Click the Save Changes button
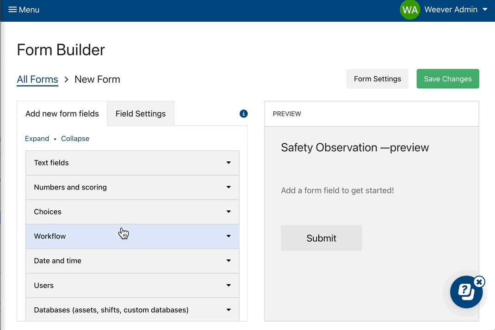Screen dimensions: 495x330 pos(447,79)
